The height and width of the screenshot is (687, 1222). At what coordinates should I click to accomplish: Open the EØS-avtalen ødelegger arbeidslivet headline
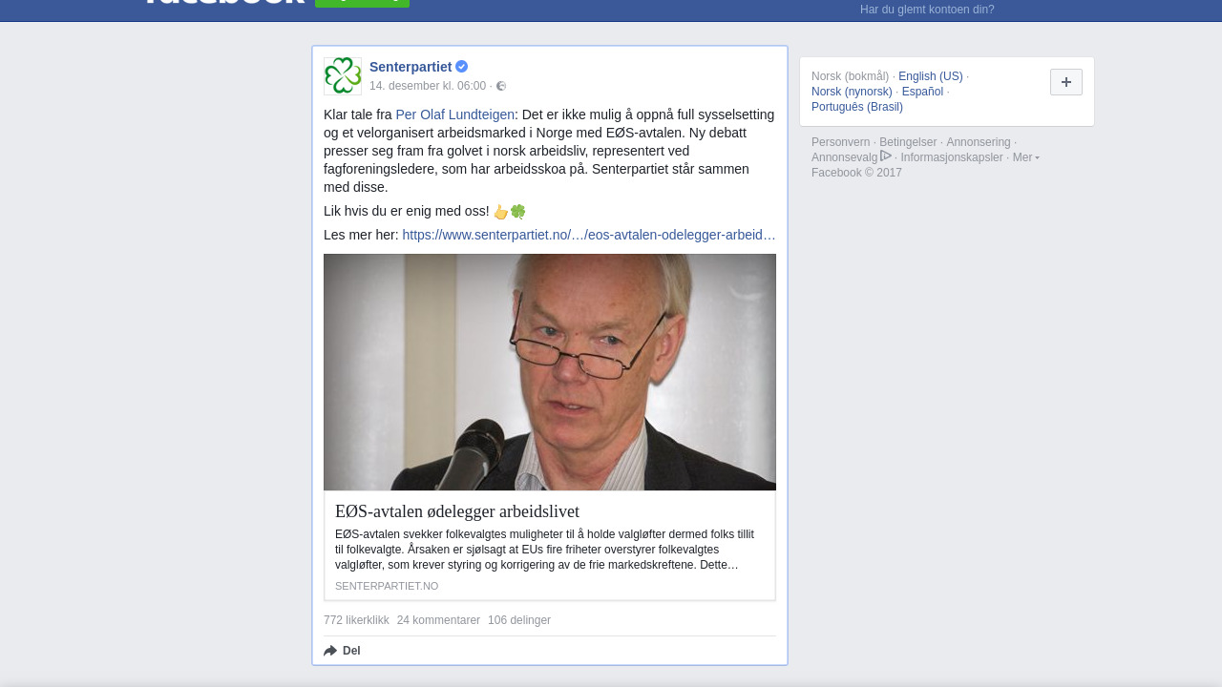(457, 511)
